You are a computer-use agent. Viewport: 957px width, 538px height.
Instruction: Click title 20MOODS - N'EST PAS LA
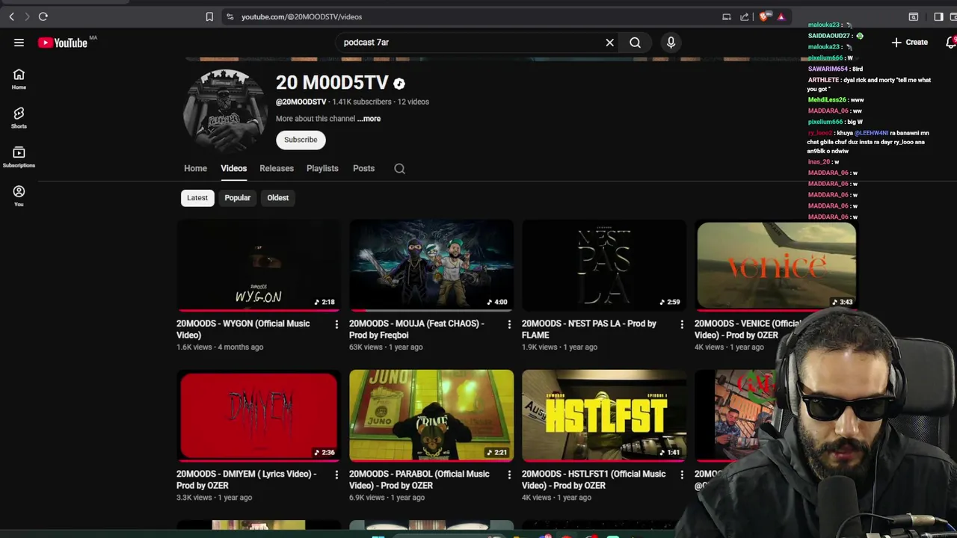pyautogui.click(x=589, y=330)
